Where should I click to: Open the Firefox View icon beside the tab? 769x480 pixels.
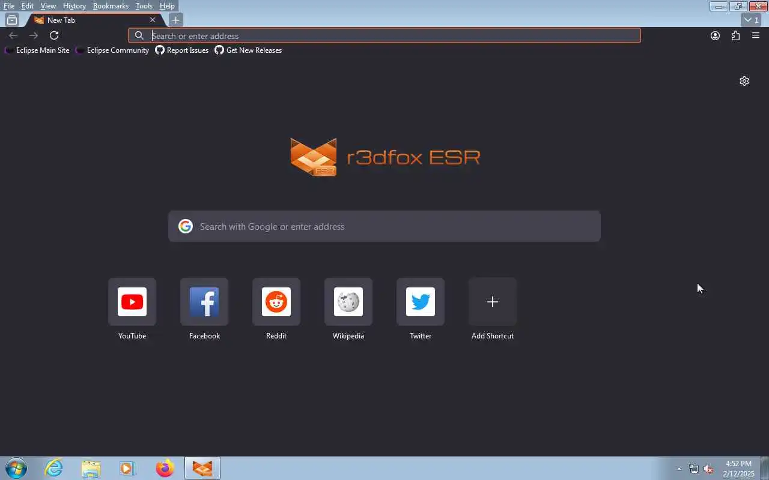tap(11, 20)
